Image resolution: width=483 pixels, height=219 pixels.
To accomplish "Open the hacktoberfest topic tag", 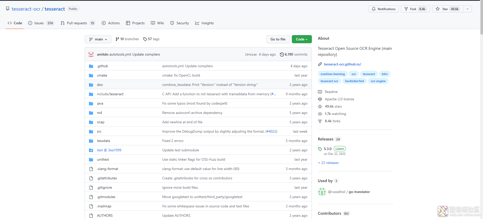I will click(x=354, y=81).
